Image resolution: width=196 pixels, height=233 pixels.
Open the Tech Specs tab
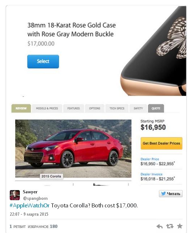pyautogui.click(x=117, y=108)
